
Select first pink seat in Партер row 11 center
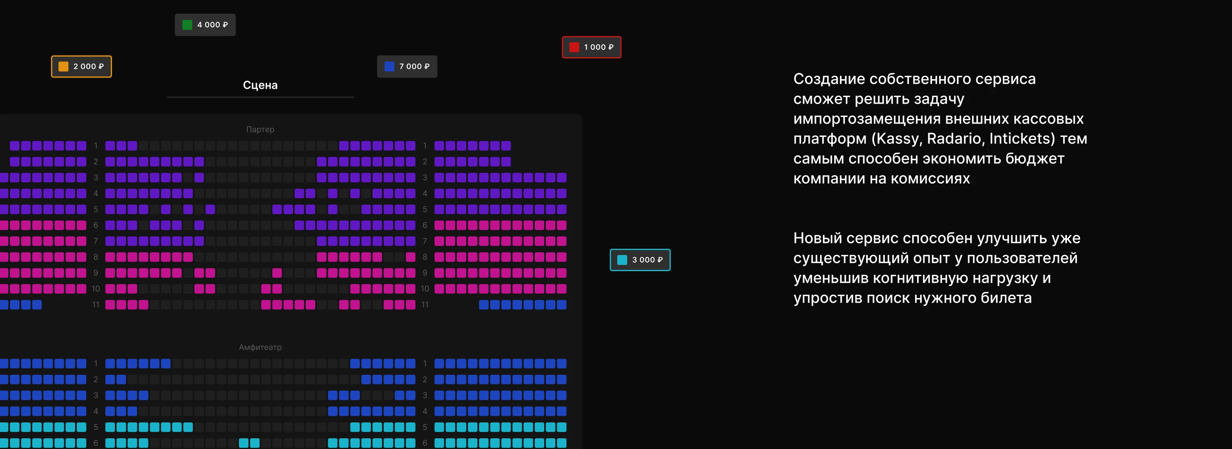(x=110, y=305)
